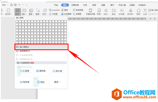The height and width of the screenshot is (102, 158).
Task: Insert a 图表 chart
Action: (x=65, y=10)
